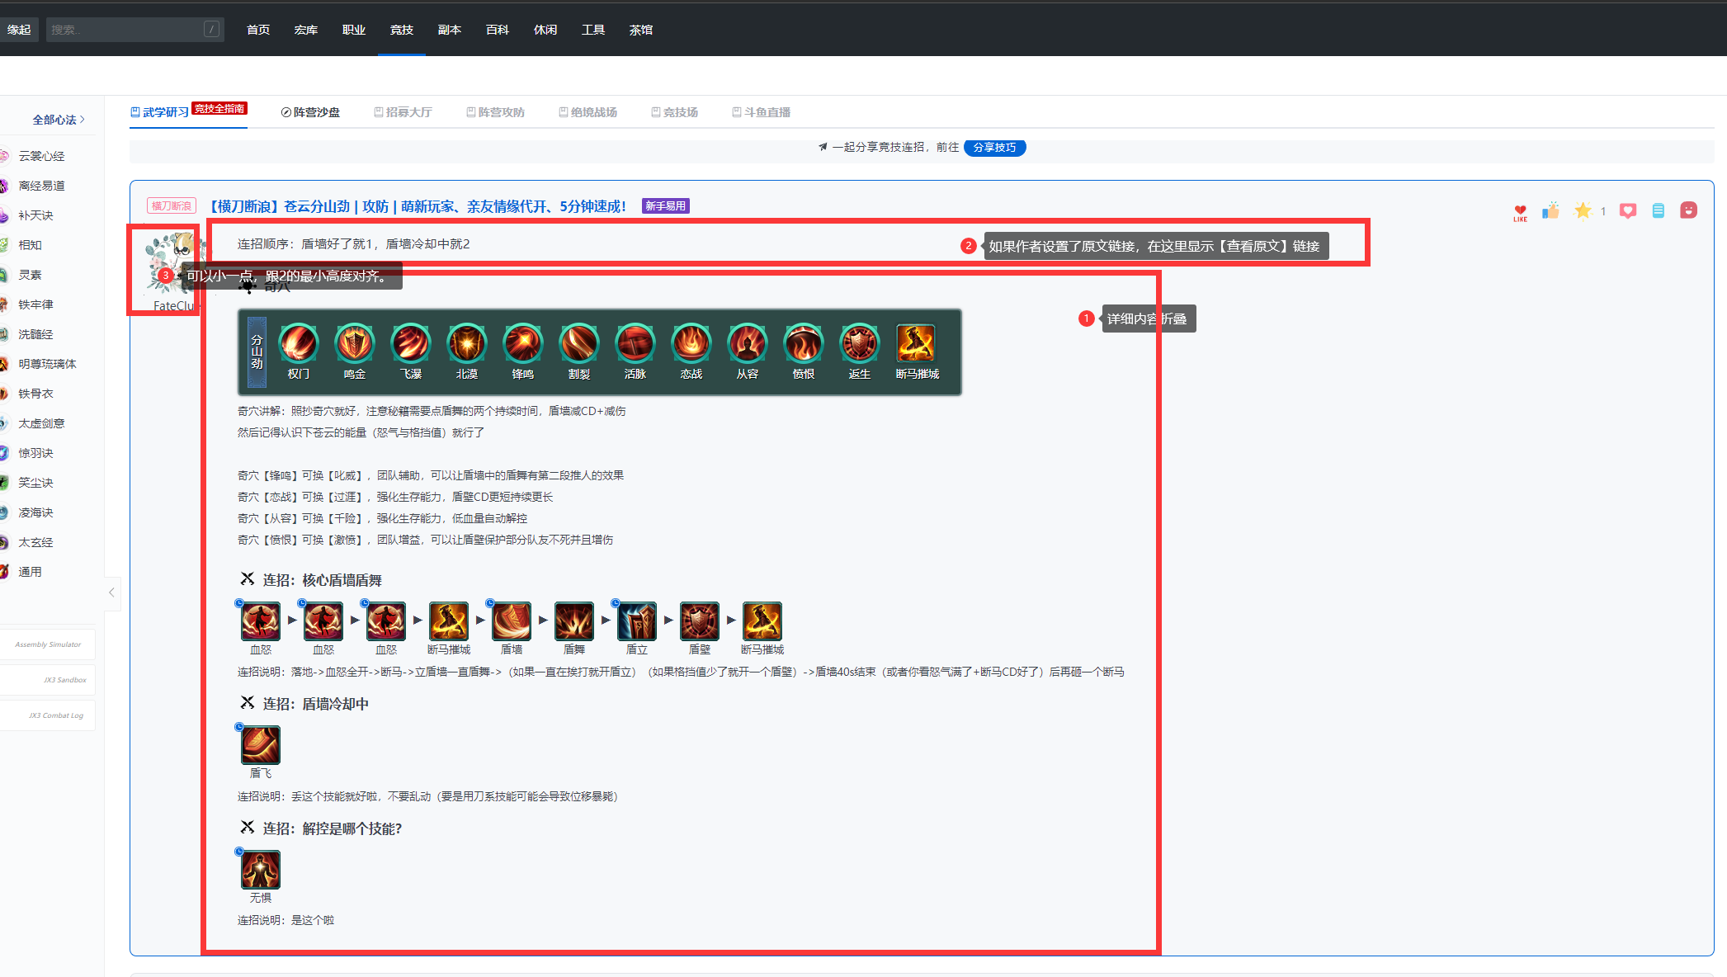Viewport: 1727px width, 977px height.
Task: Open the emoji reaction picker
Action: [1688, 211]
